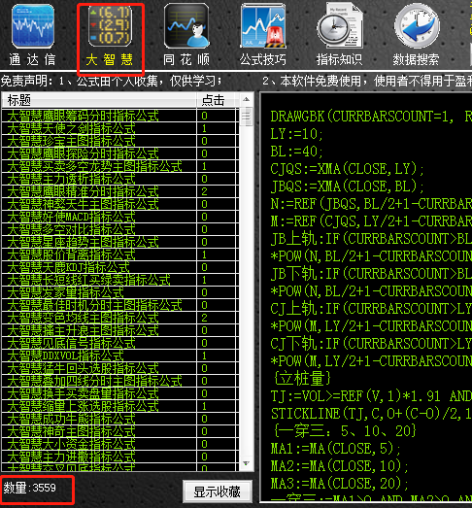This screenshot has width=472, height=508.
Task: Open the 数据搜索 clock arrow icon
Action: click(x=417, y=26)
